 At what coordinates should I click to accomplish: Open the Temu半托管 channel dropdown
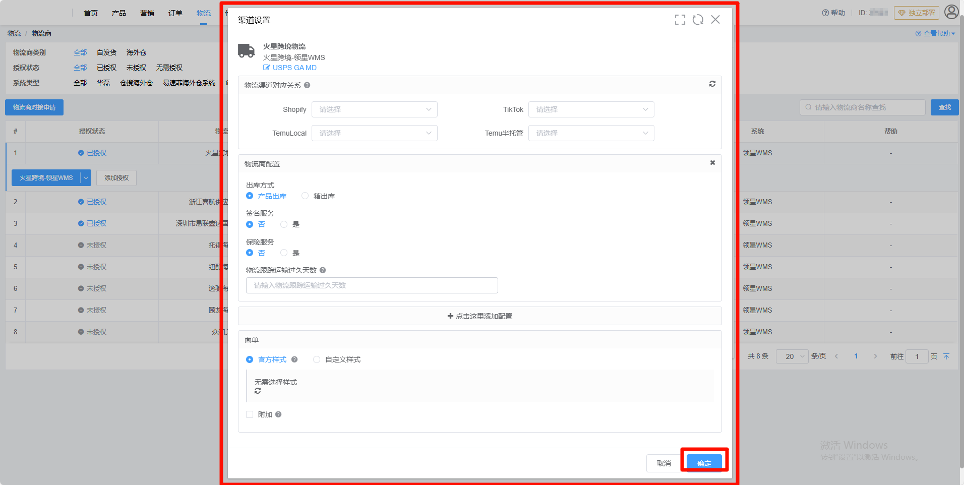(x=591, y=133)
